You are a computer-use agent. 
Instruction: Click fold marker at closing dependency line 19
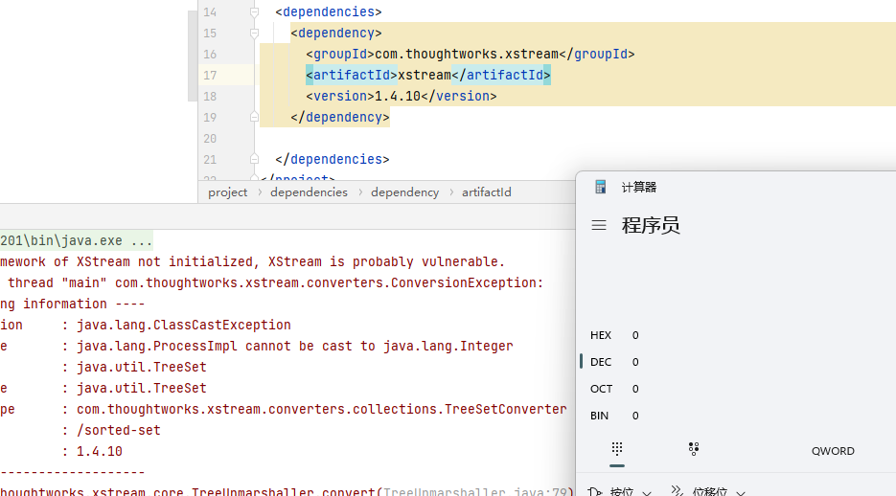click(x=255, y=118)
